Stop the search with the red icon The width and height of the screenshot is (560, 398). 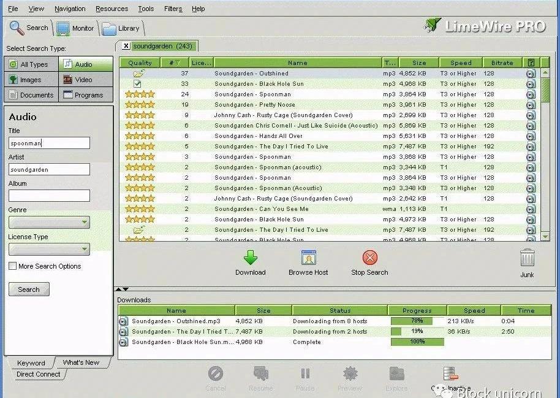click(369, 258)
